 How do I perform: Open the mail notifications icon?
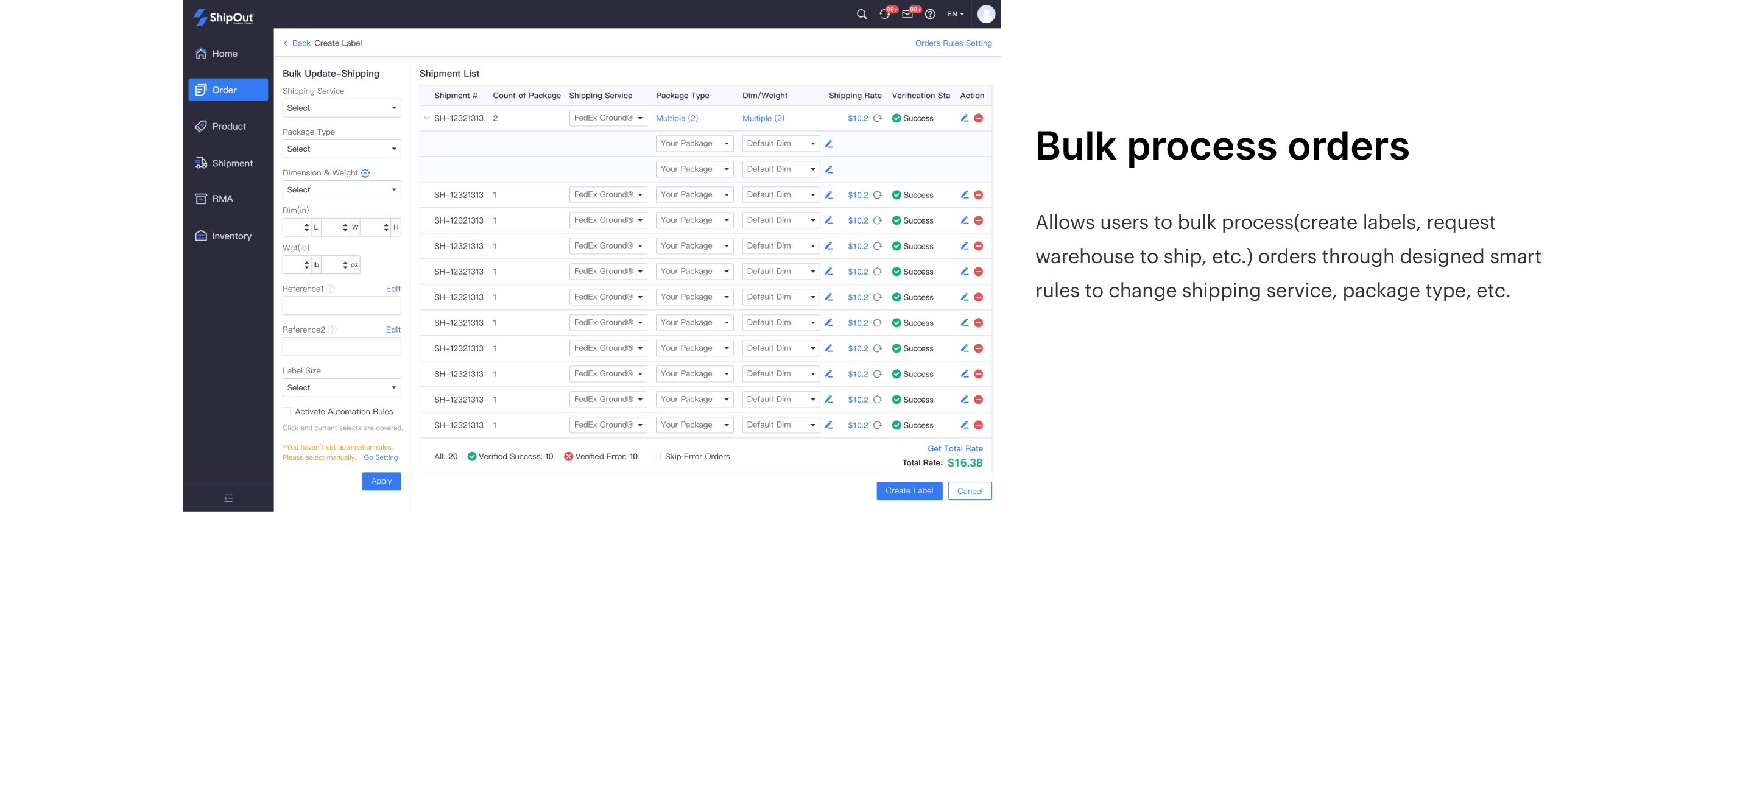[x=907, y=14]
